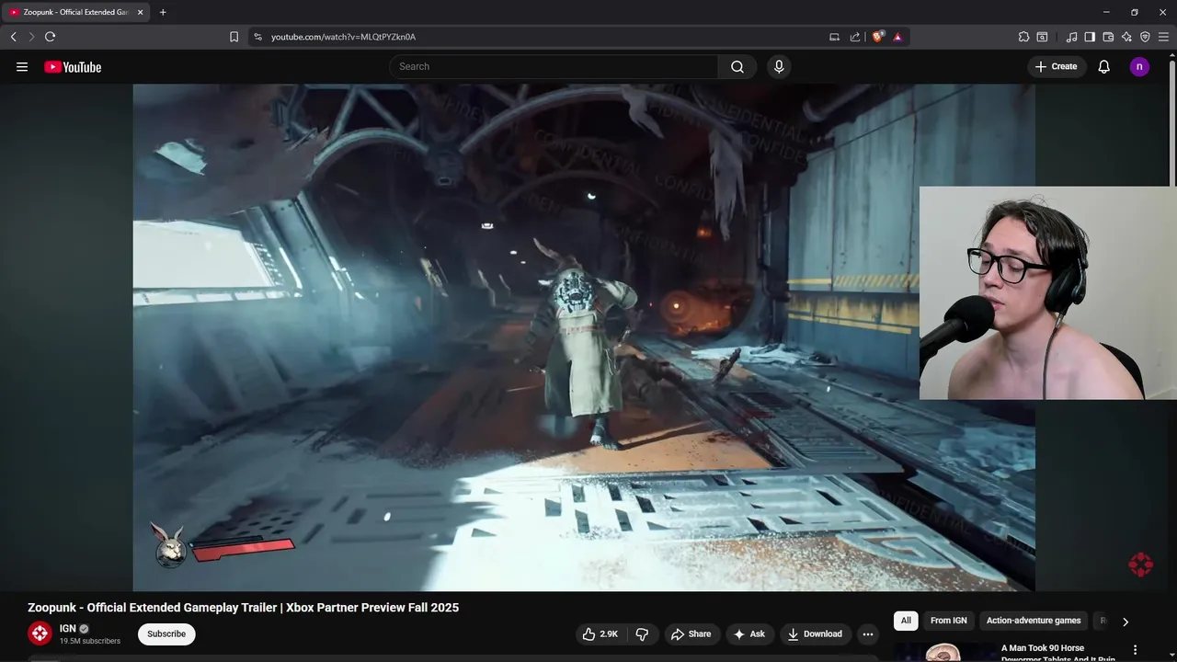Open the music note playlist icon
This screenshot has height=662, width=1177.
click(1071, 37)
